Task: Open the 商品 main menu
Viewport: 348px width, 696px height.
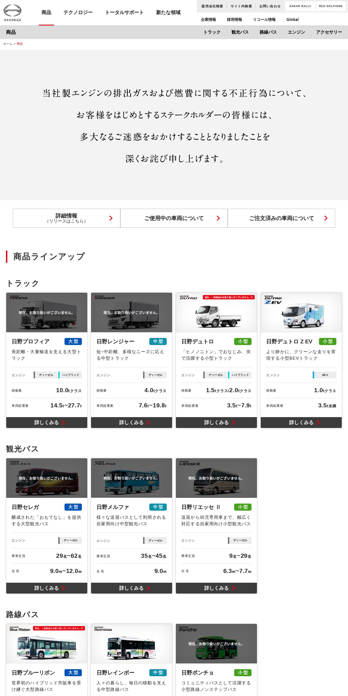Action: 46,12
